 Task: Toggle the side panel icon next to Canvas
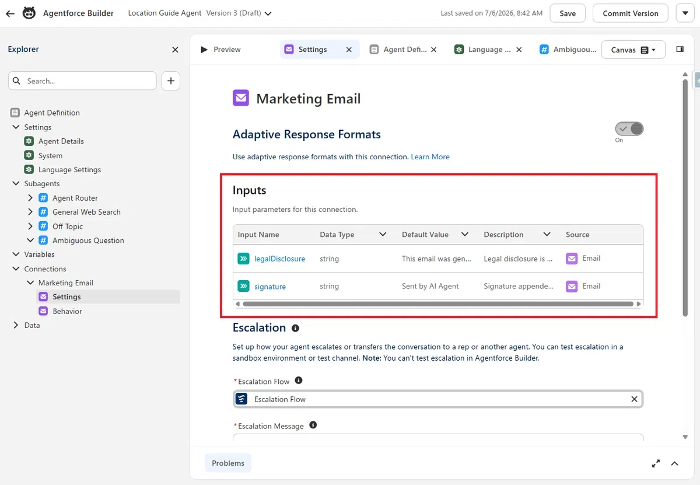pos(680,50)
